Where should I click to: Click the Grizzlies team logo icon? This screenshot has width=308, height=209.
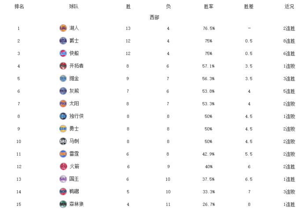coord(63,91)
